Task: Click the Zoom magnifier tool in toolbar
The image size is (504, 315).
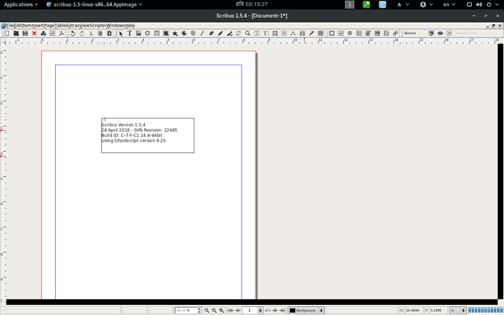Action: [248, 33]
